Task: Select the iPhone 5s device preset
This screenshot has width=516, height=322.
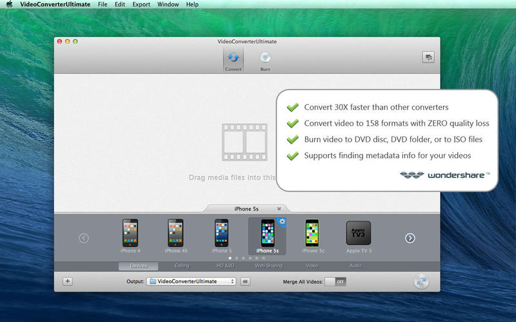Action: (267, 236)
